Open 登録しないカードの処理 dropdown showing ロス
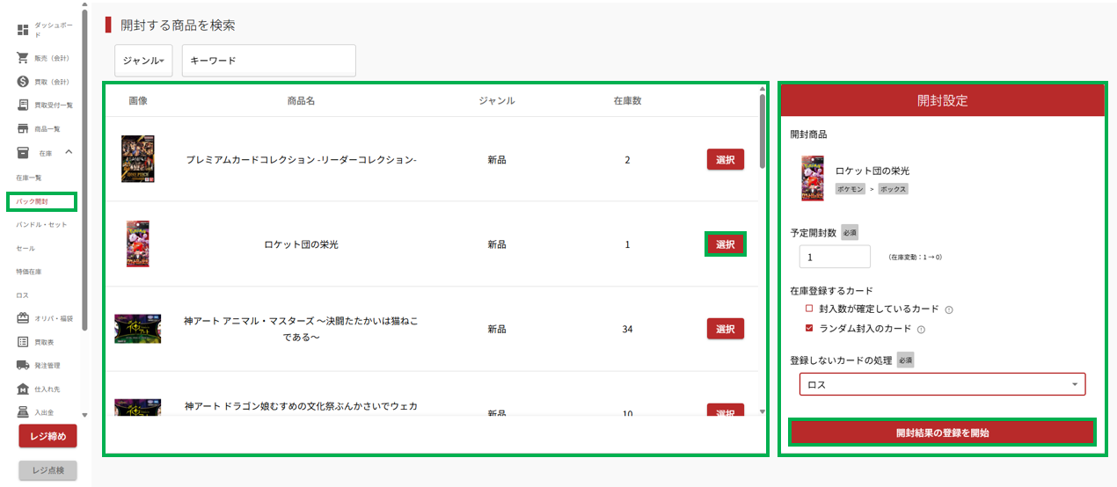Image resolution: width=1117 pixels, height=487 pixels. point(942,384)
